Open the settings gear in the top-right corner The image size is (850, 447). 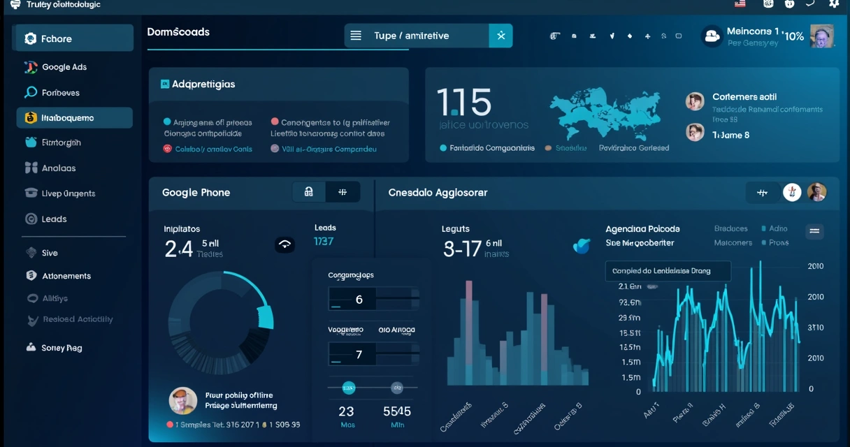point(834,3)
